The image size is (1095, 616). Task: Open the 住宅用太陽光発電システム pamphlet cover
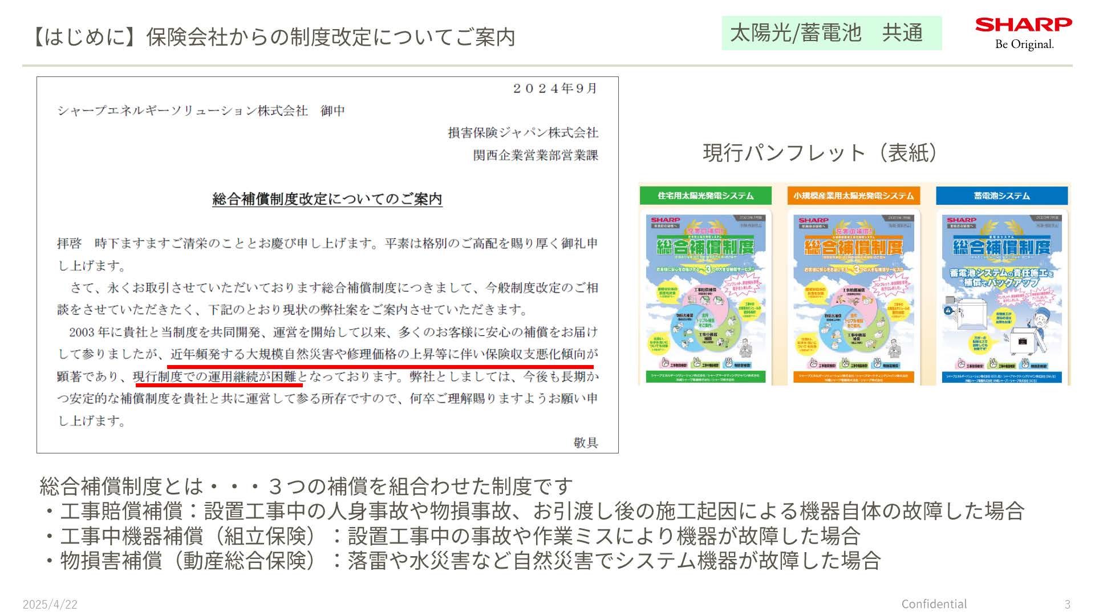pos(705,297)
